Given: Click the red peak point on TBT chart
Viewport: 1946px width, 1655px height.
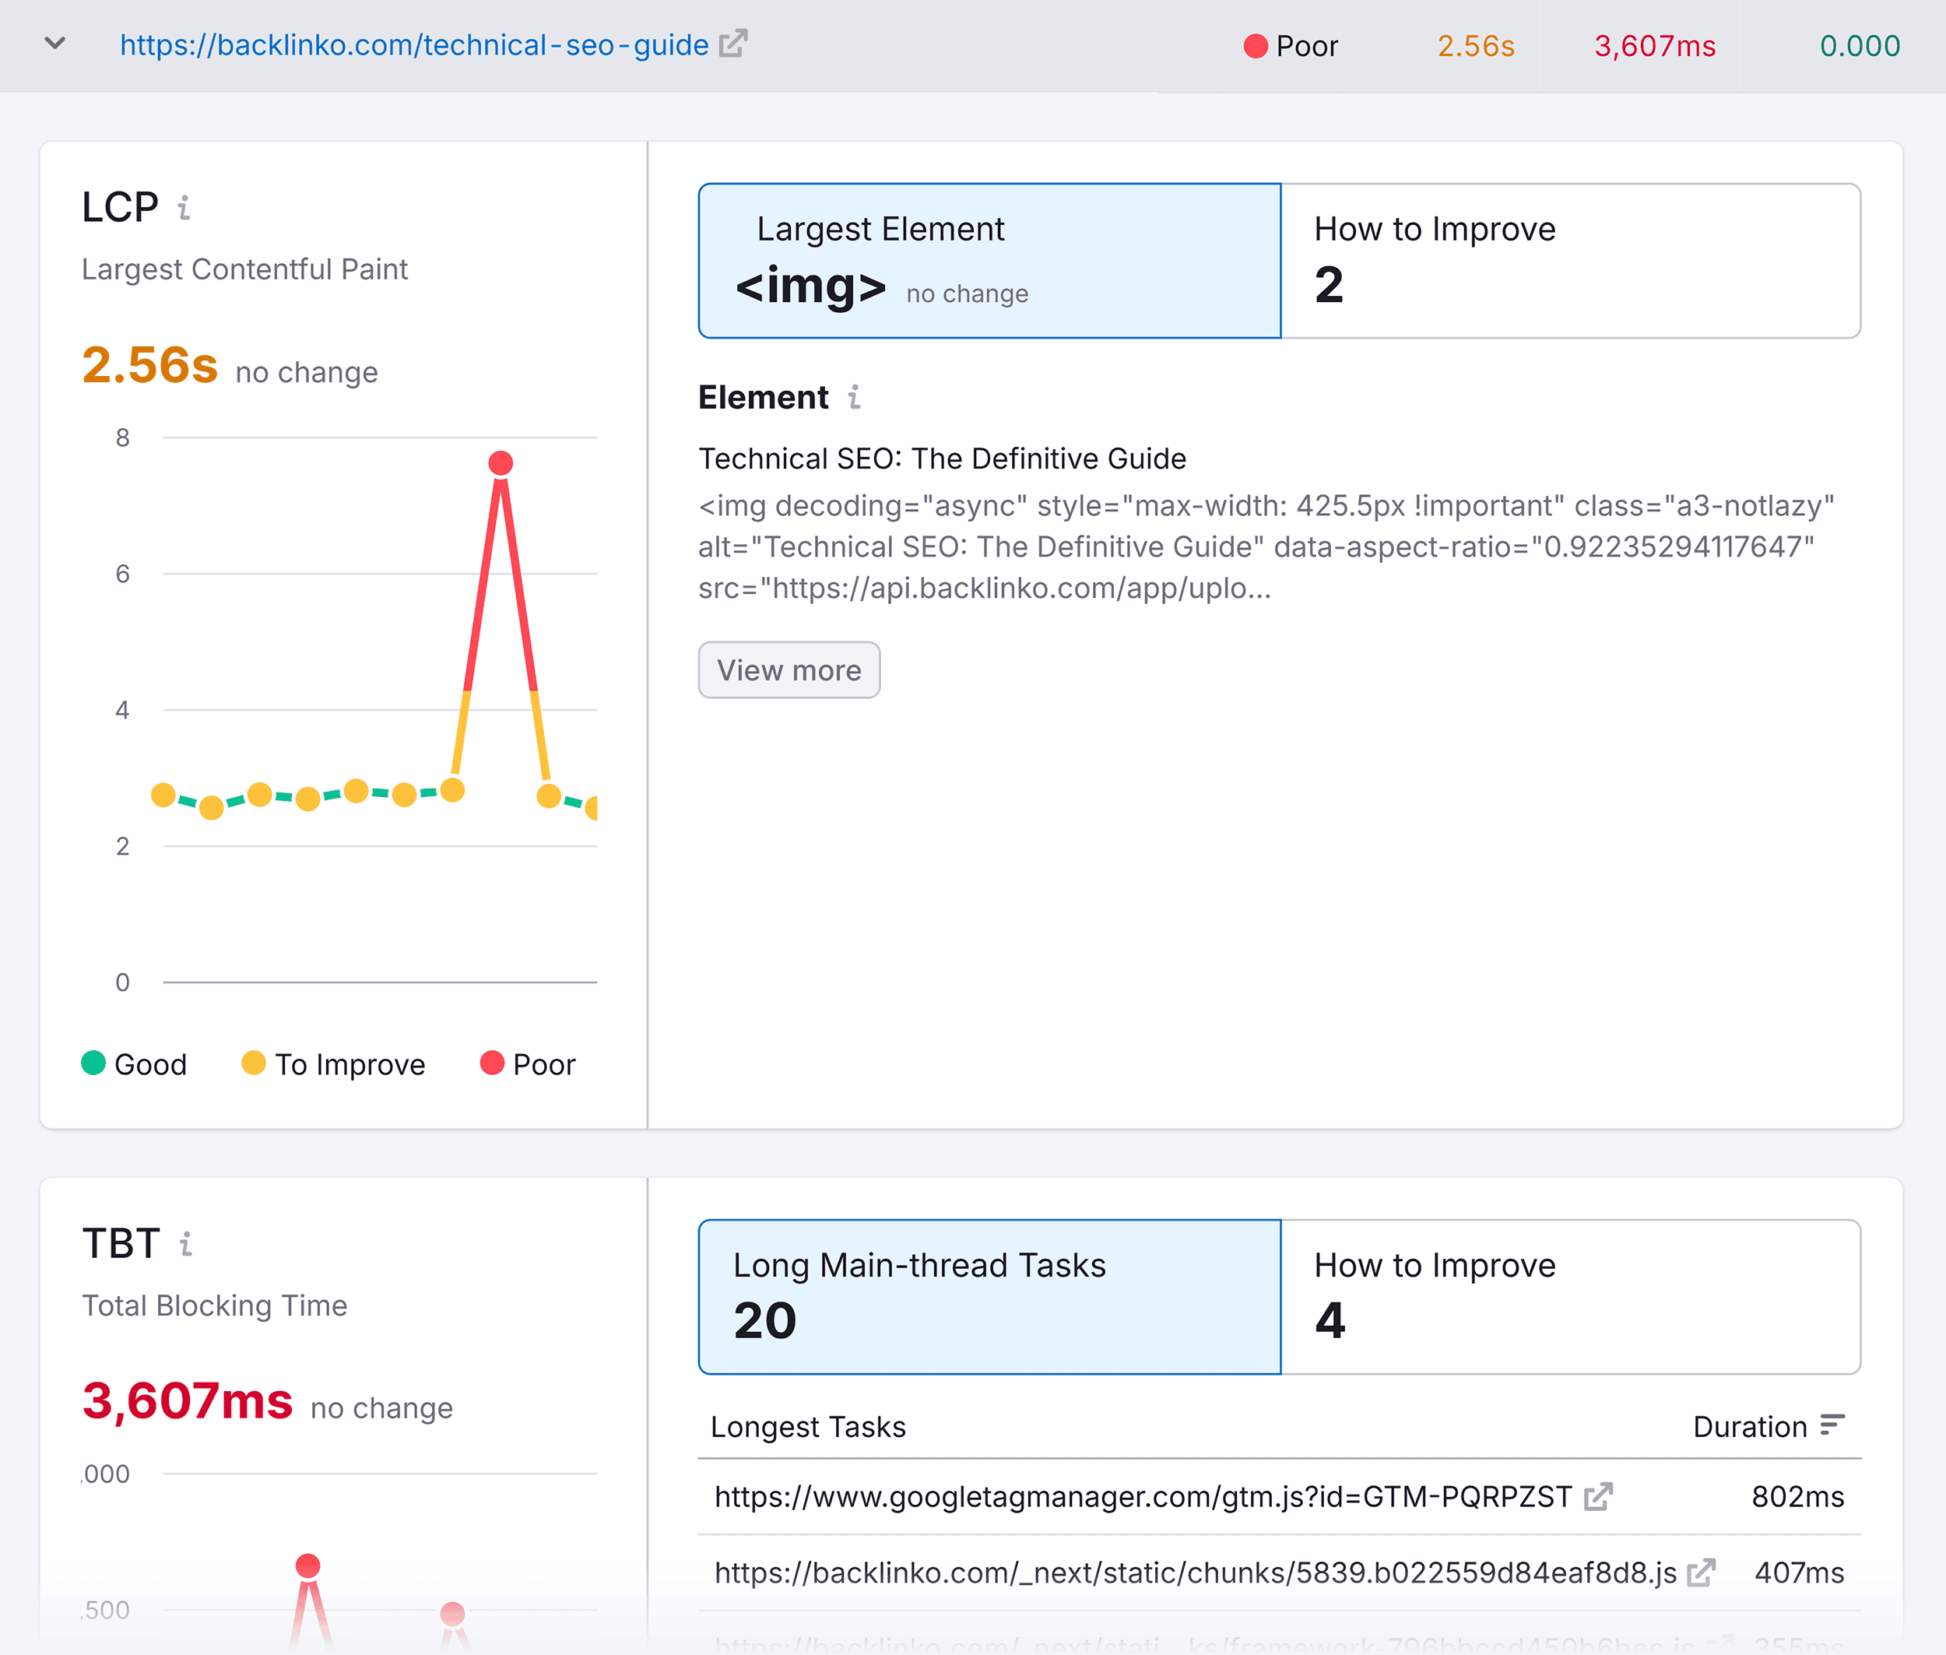Looking at the screenshot, I should (307, 1565).
